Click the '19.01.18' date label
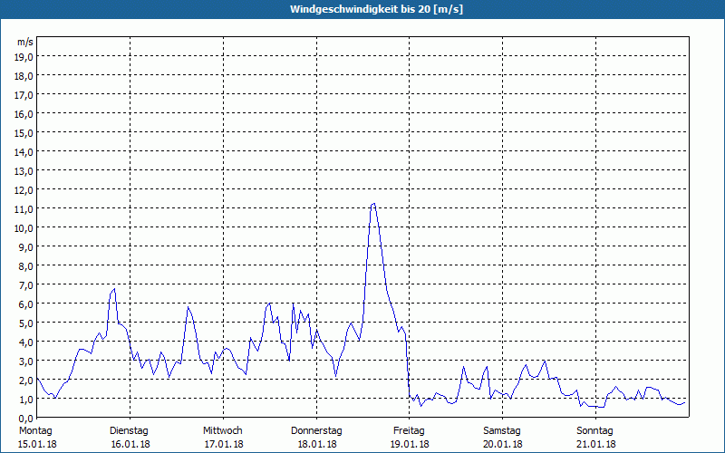The width and height of the screenshot is (725, 453). [x=410, y=444]
